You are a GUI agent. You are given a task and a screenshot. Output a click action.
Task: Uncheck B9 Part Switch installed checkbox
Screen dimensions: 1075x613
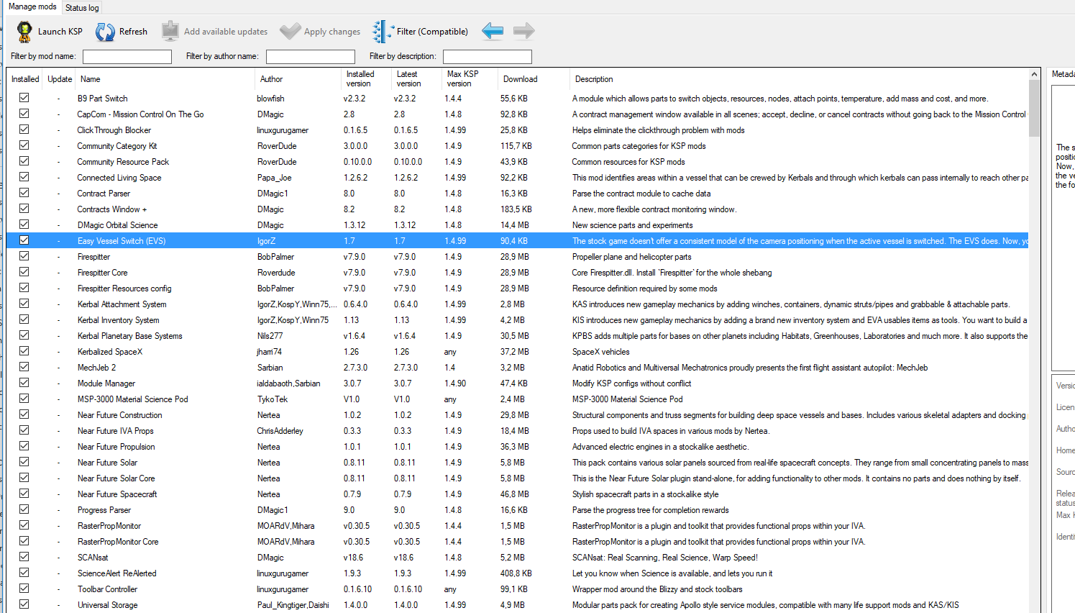point(24,98)
